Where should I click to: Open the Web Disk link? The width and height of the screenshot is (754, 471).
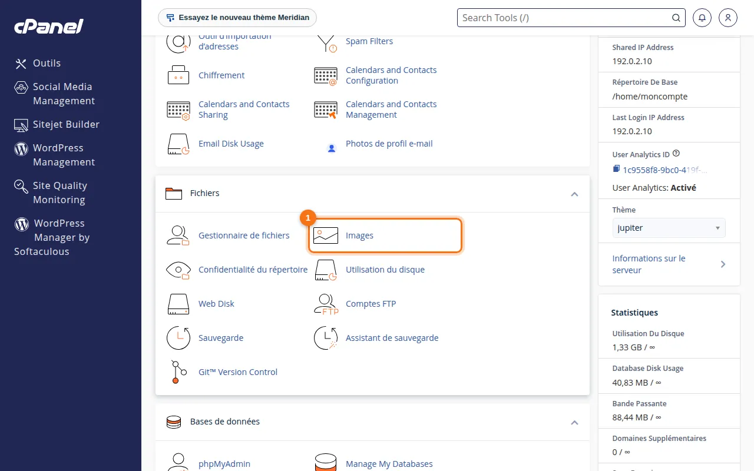pyautogui.click(x=216, y=304)
